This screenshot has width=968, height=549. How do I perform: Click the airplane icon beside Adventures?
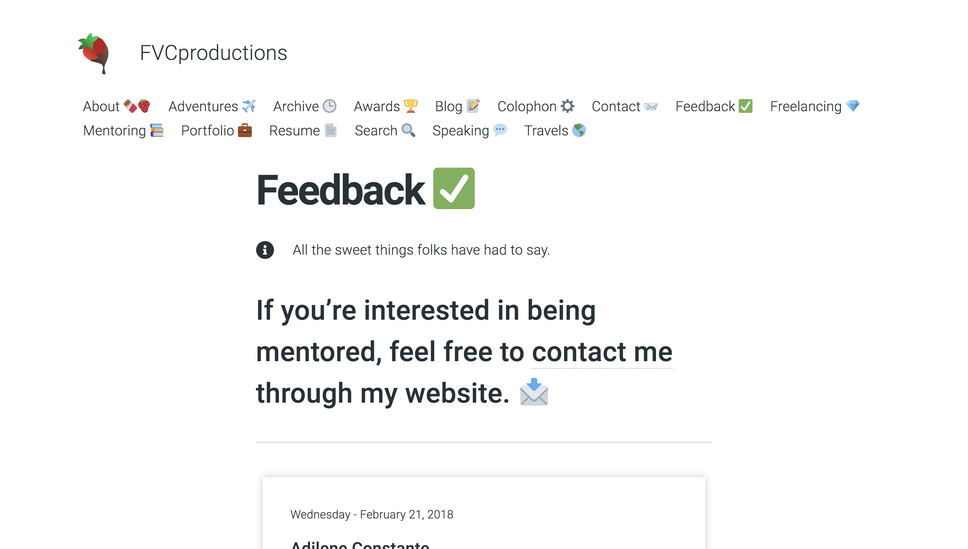click(249, 106)
